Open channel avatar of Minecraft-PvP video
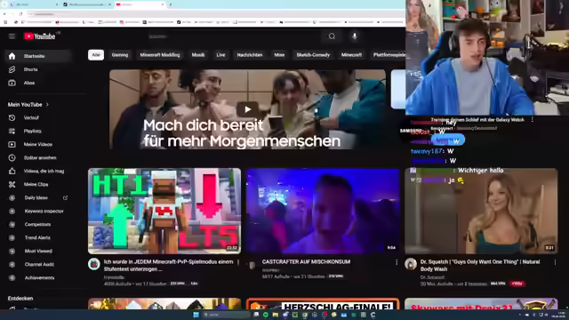Screen dimensions: 569x320 pyautogui.click(x=94, y=264)
